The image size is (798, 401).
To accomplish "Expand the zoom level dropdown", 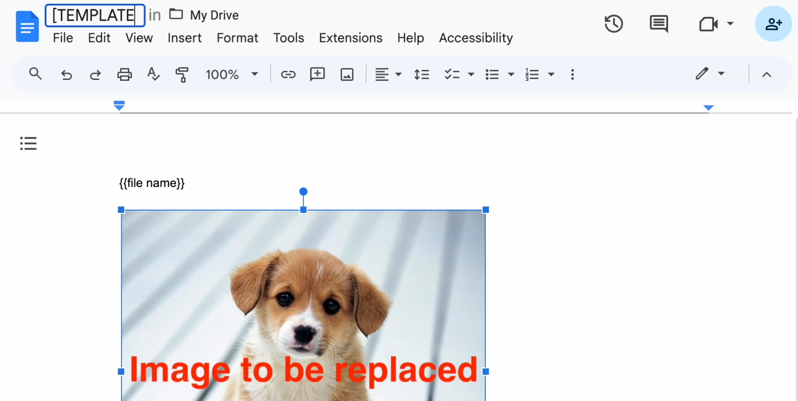I will tap(255, 75).
